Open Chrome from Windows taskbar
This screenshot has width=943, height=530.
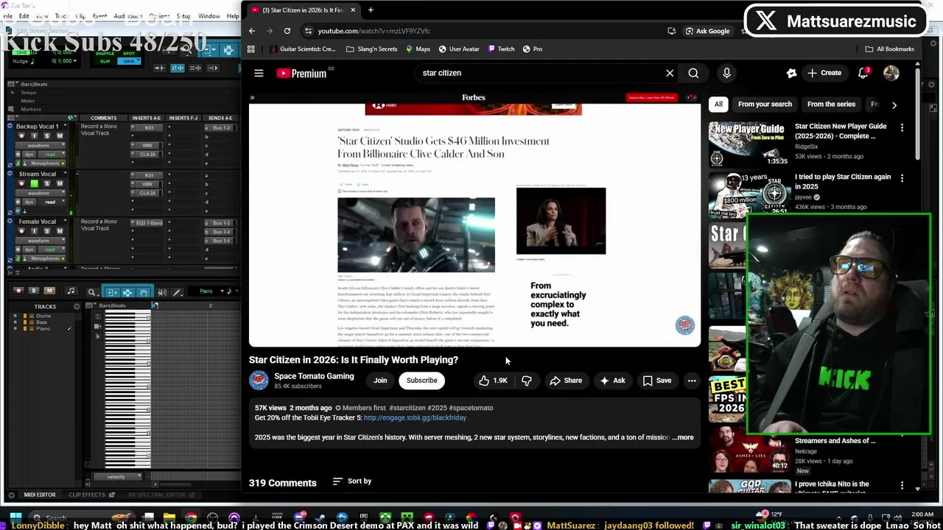coord(191,520)
